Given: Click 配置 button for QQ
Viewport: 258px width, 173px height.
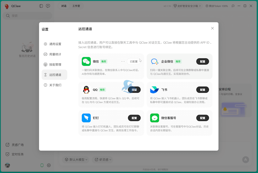Looking at the screenshot, I should [134, 89].
